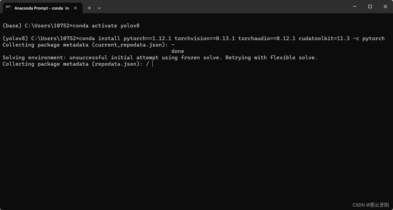Open the new tab dropdown chevron

click(99, 8)
